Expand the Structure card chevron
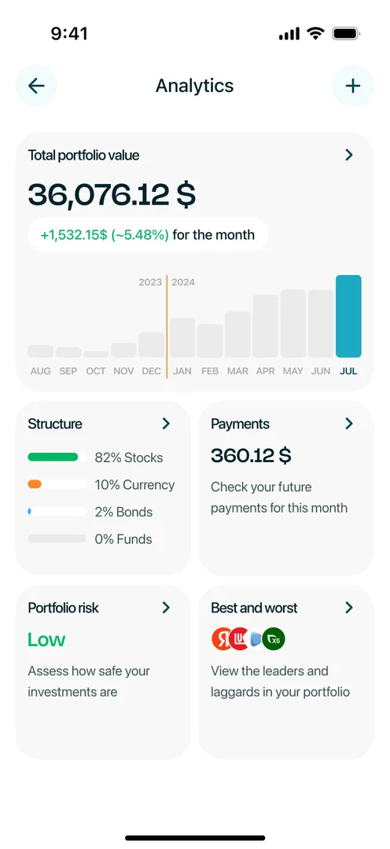The image size is (390, 849). 166,424
